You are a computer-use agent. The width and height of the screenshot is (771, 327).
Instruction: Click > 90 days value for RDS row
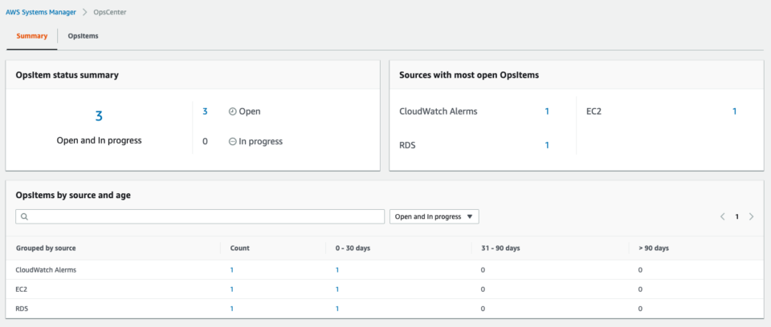640,309
